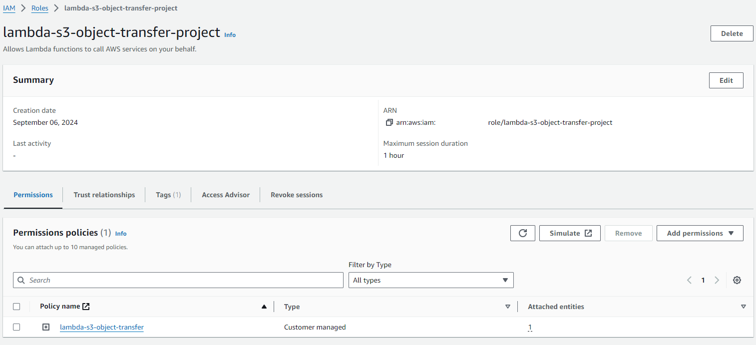The width and height of the screenshot is (756, 345).
Task: Click the IAM breadcrumb link
Action: coord(9,8)
